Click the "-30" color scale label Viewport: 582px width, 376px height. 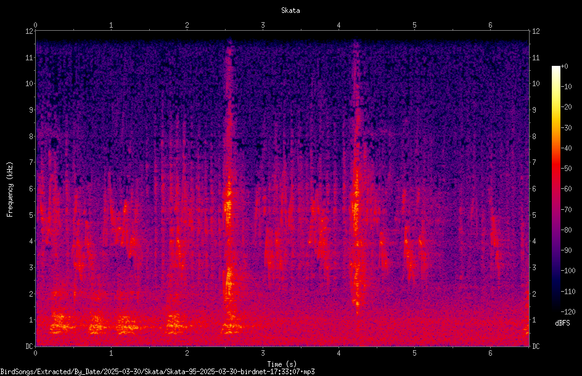point(566,127)
